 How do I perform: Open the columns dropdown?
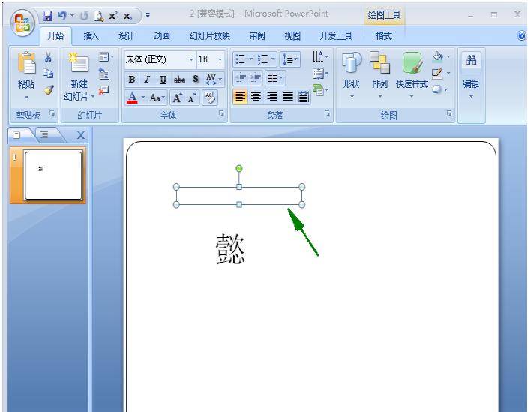pos(275,78)
